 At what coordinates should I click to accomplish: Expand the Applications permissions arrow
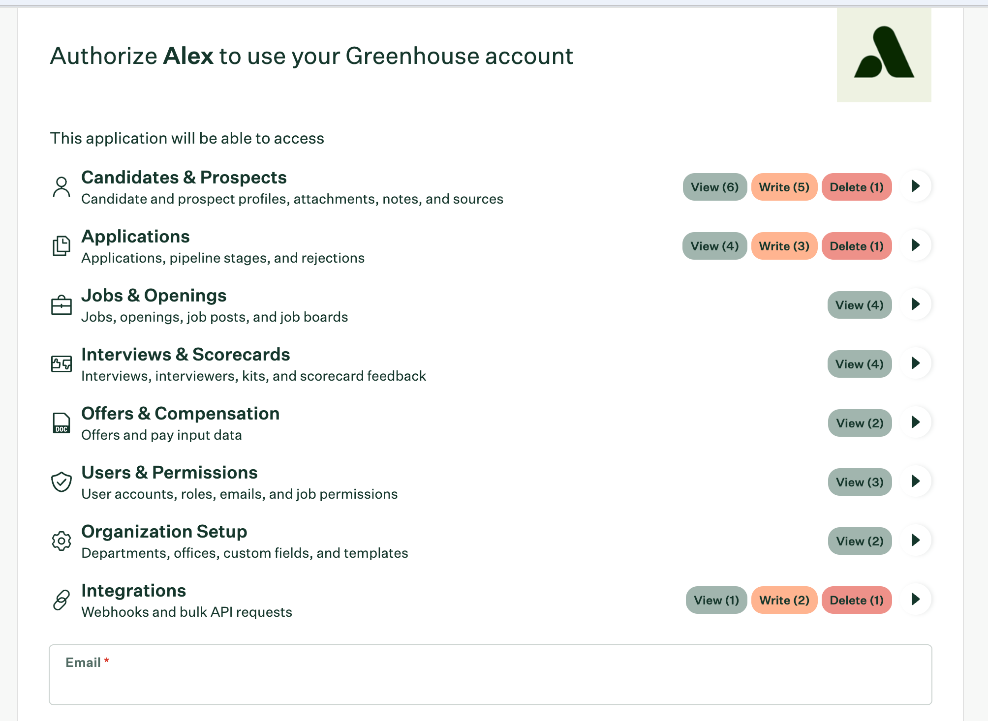pos(916,245)
